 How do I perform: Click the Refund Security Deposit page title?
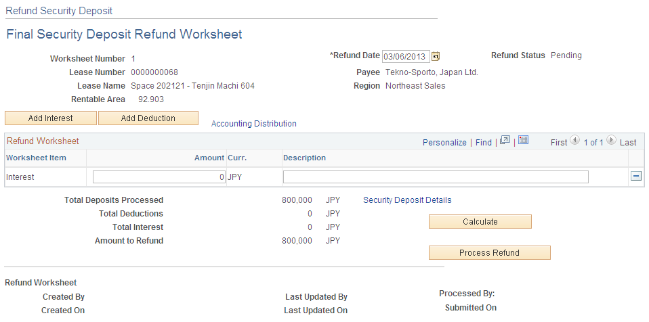59,11
